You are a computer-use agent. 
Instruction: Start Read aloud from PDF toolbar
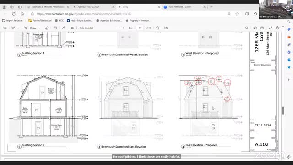64,28
